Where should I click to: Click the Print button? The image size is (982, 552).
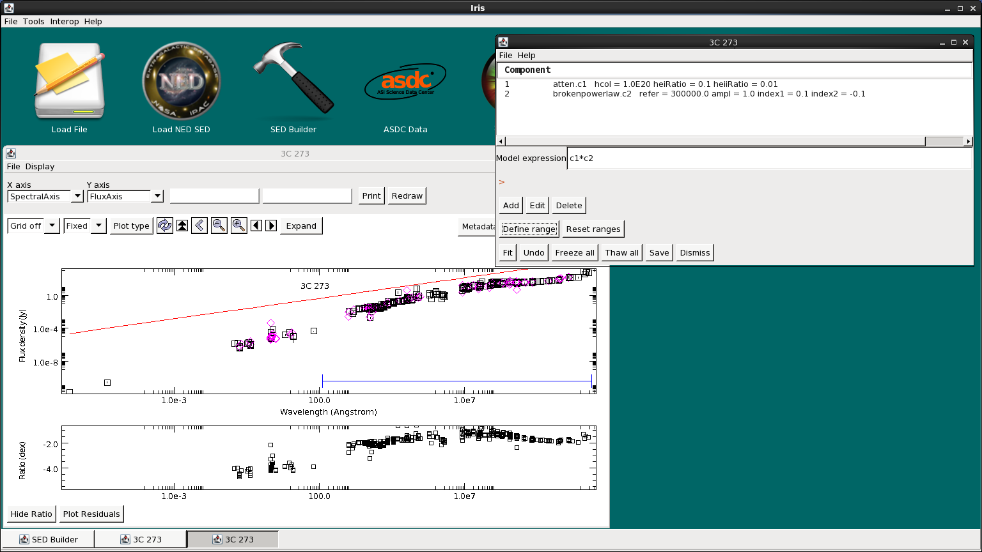point(371,195)
